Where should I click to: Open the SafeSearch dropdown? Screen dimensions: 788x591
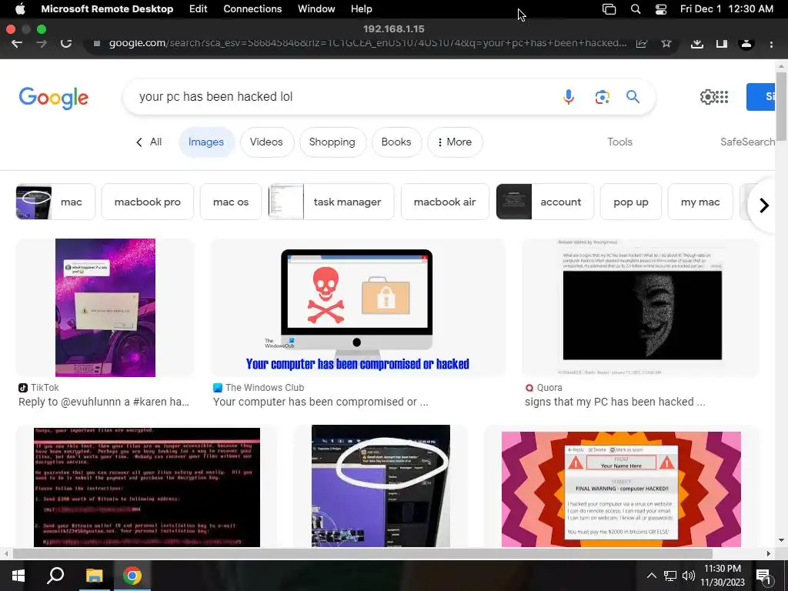pos(747,142)
